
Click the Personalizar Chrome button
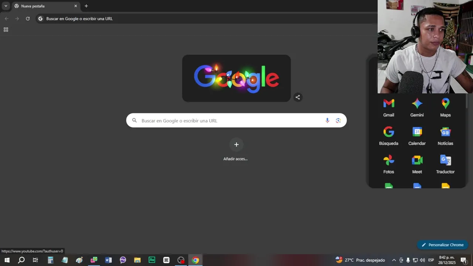click(442, 245)
